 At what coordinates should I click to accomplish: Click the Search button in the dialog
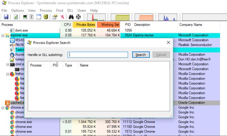click(141, 55)
